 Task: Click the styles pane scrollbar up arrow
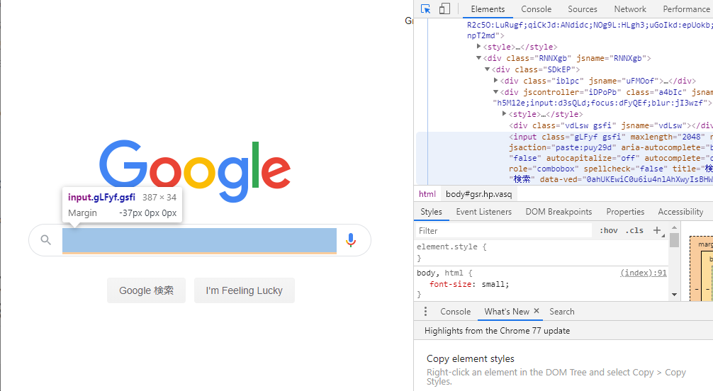tap(674, 227)
